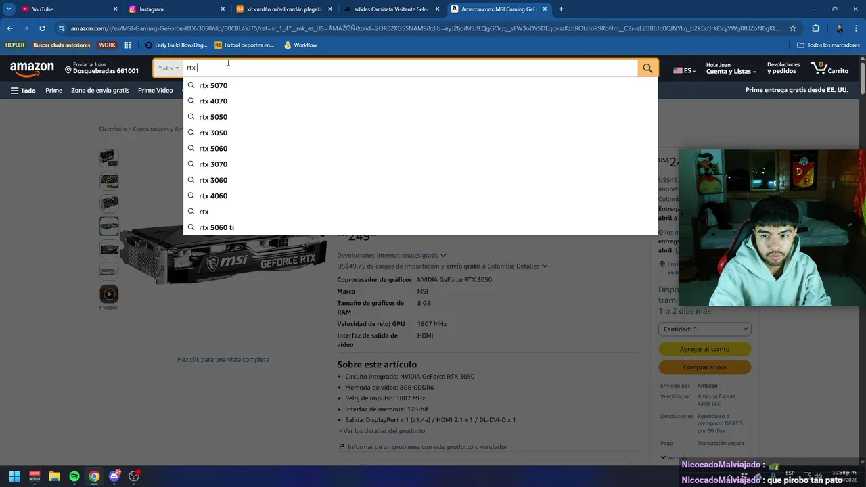The width and height of the screenshot is (866, 487).
Task: Open Zona de envío gratis link
Action: click(100, 90)
